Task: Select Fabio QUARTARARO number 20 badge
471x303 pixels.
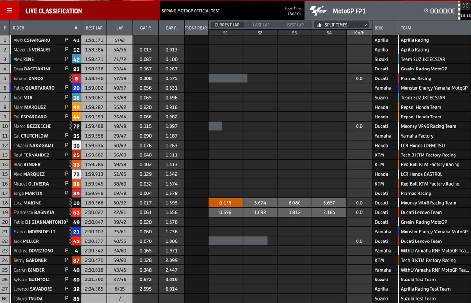Action: (x=76, y=88)
